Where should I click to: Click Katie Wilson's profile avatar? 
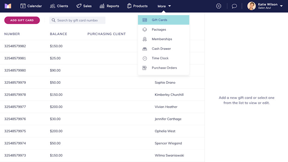click(x=251, y=6)
